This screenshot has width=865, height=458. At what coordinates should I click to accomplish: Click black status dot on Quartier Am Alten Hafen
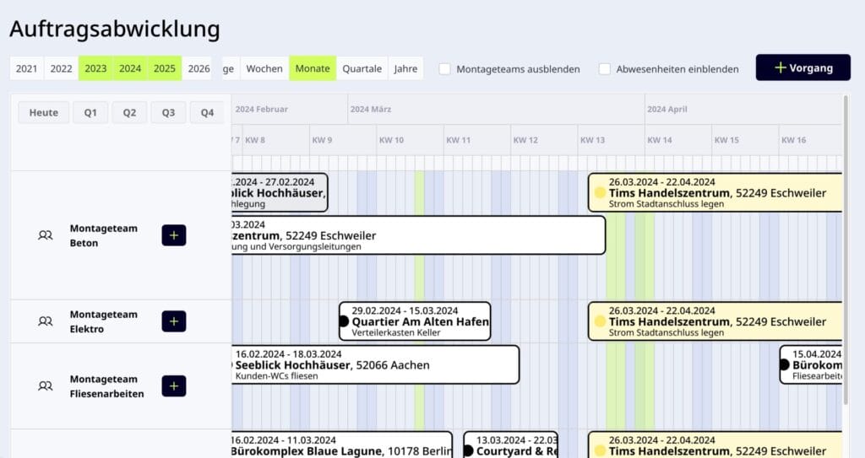click(344, 321)
